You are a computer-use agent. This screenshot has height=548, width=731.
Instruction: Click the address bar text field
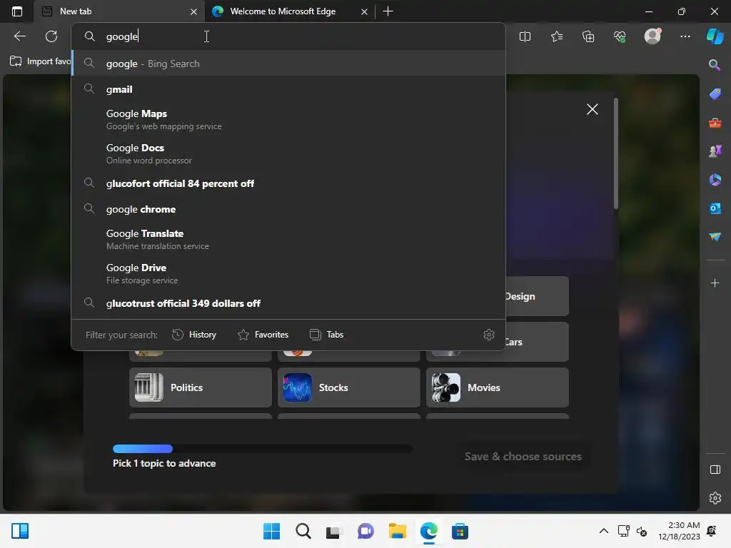[288, 36]
